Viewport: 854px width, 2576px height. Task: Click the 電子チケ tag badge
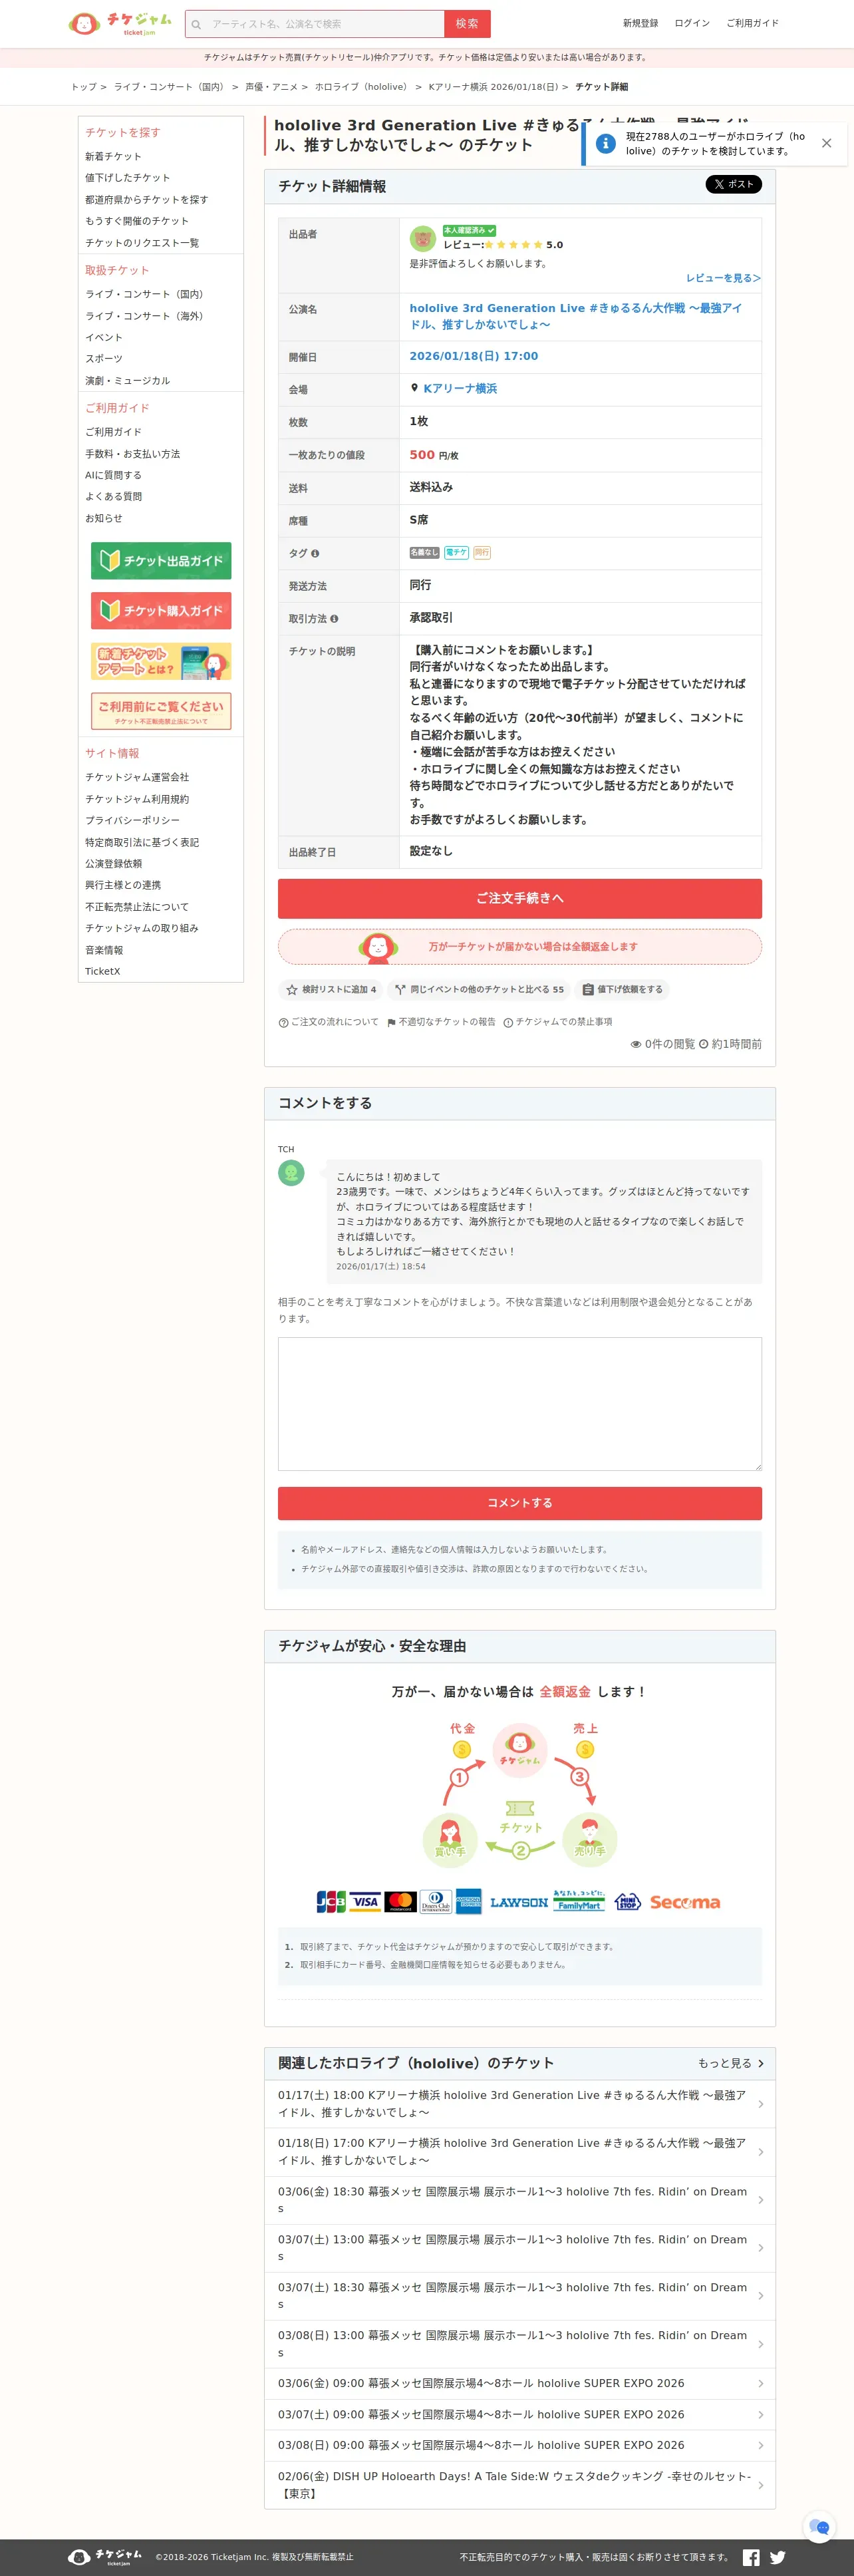point(456,553)
